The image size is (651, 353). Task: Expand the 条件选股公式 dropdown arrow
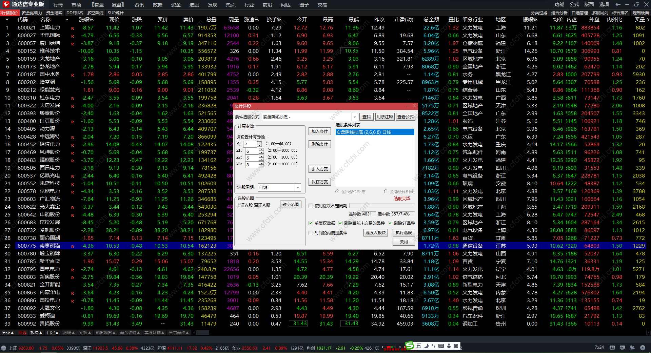[355, 117]
